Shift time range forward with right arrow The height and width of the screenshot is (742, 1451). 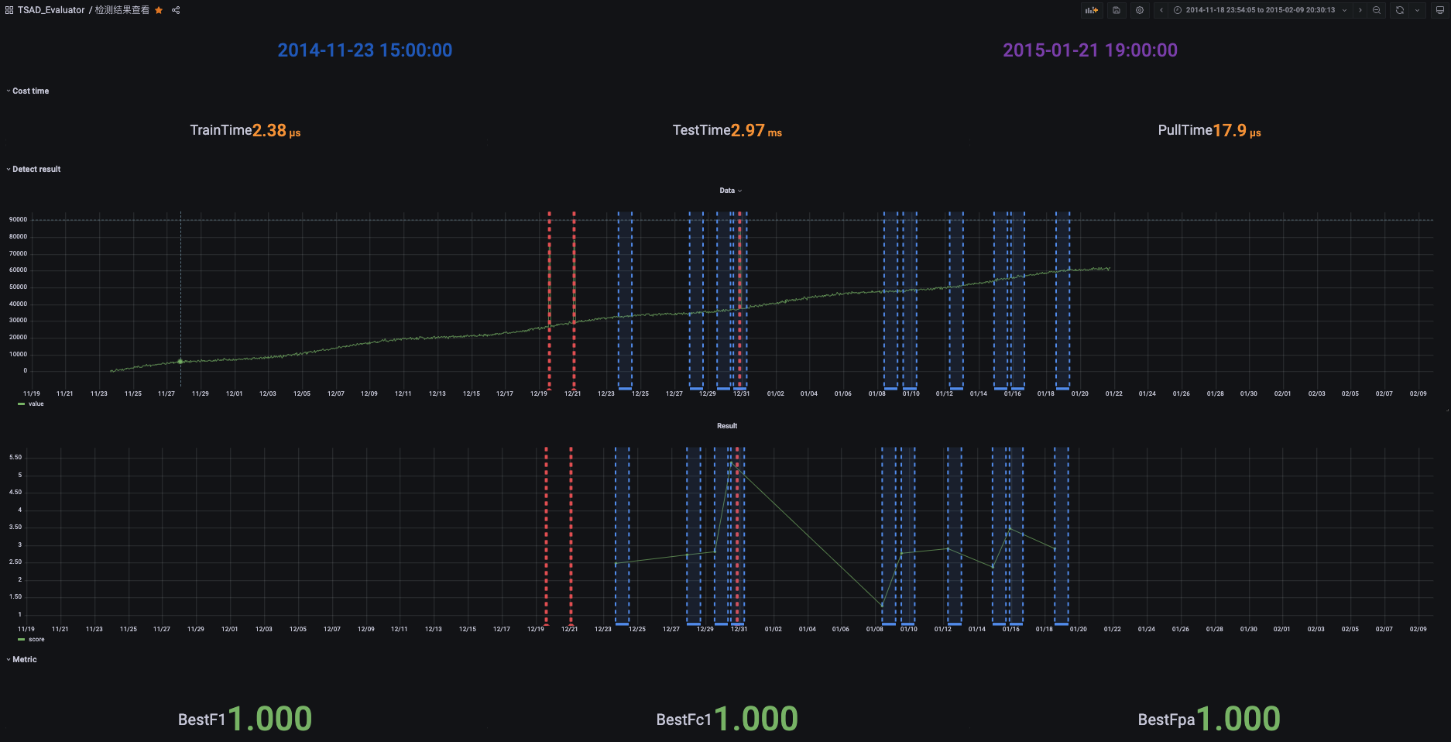tap(1360, 10)
